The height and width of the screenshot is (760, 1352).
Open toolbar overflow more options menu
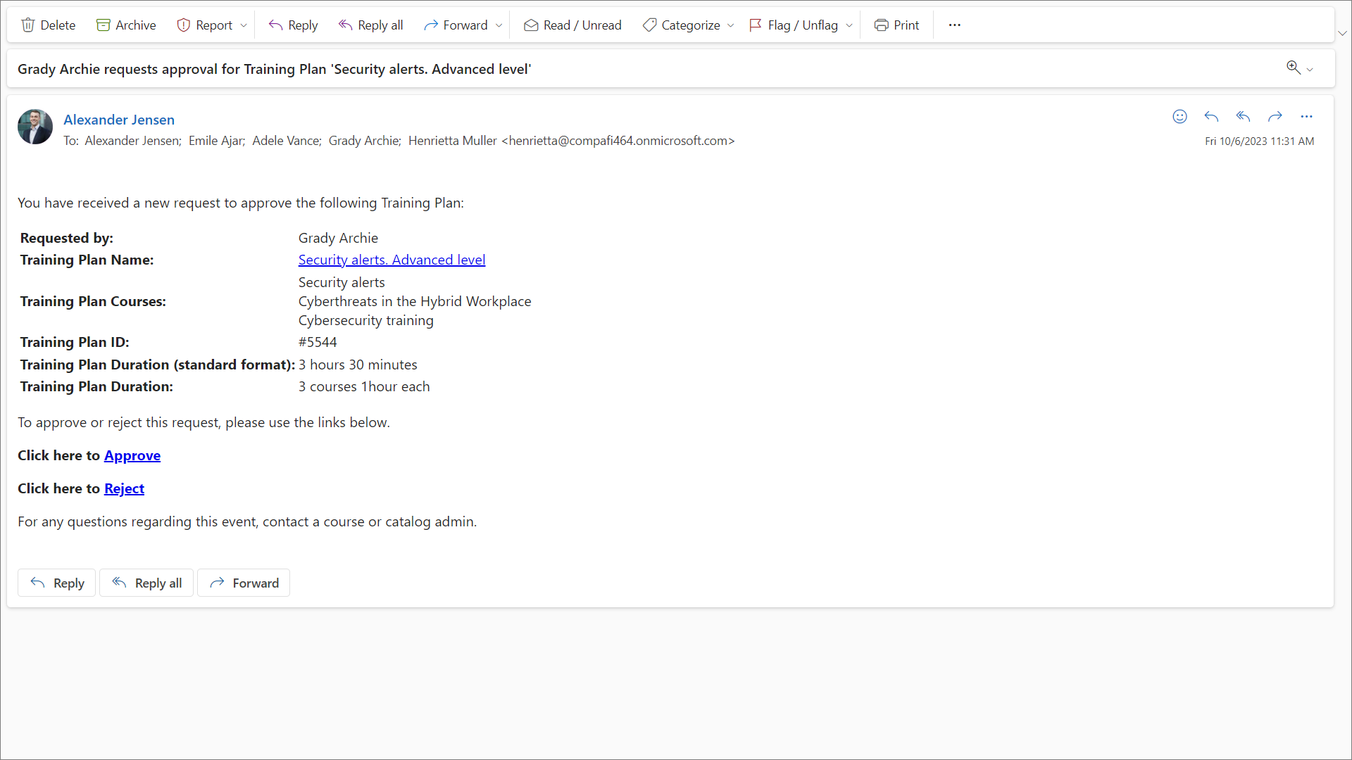[x=954, y=25]
